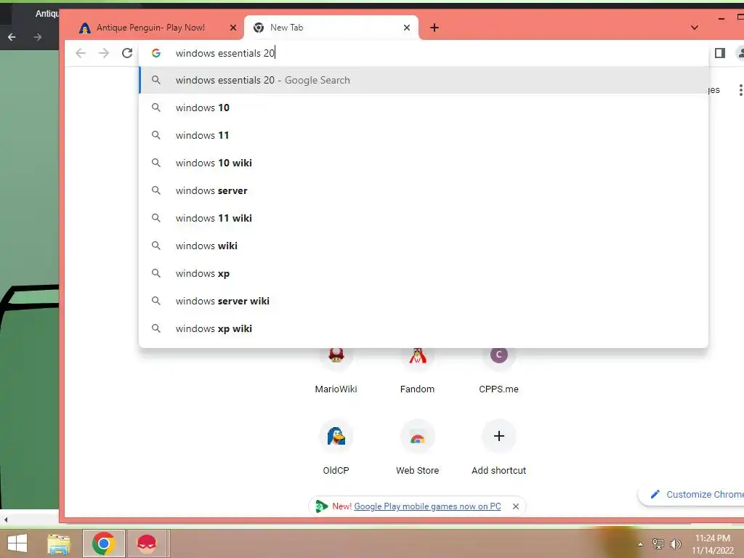
Task: Click the volume speaker tray icon
Action: [x=675, y=543]
